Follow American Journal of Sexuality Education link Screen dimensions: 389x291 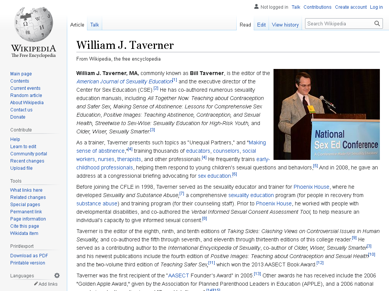point(124,81)
